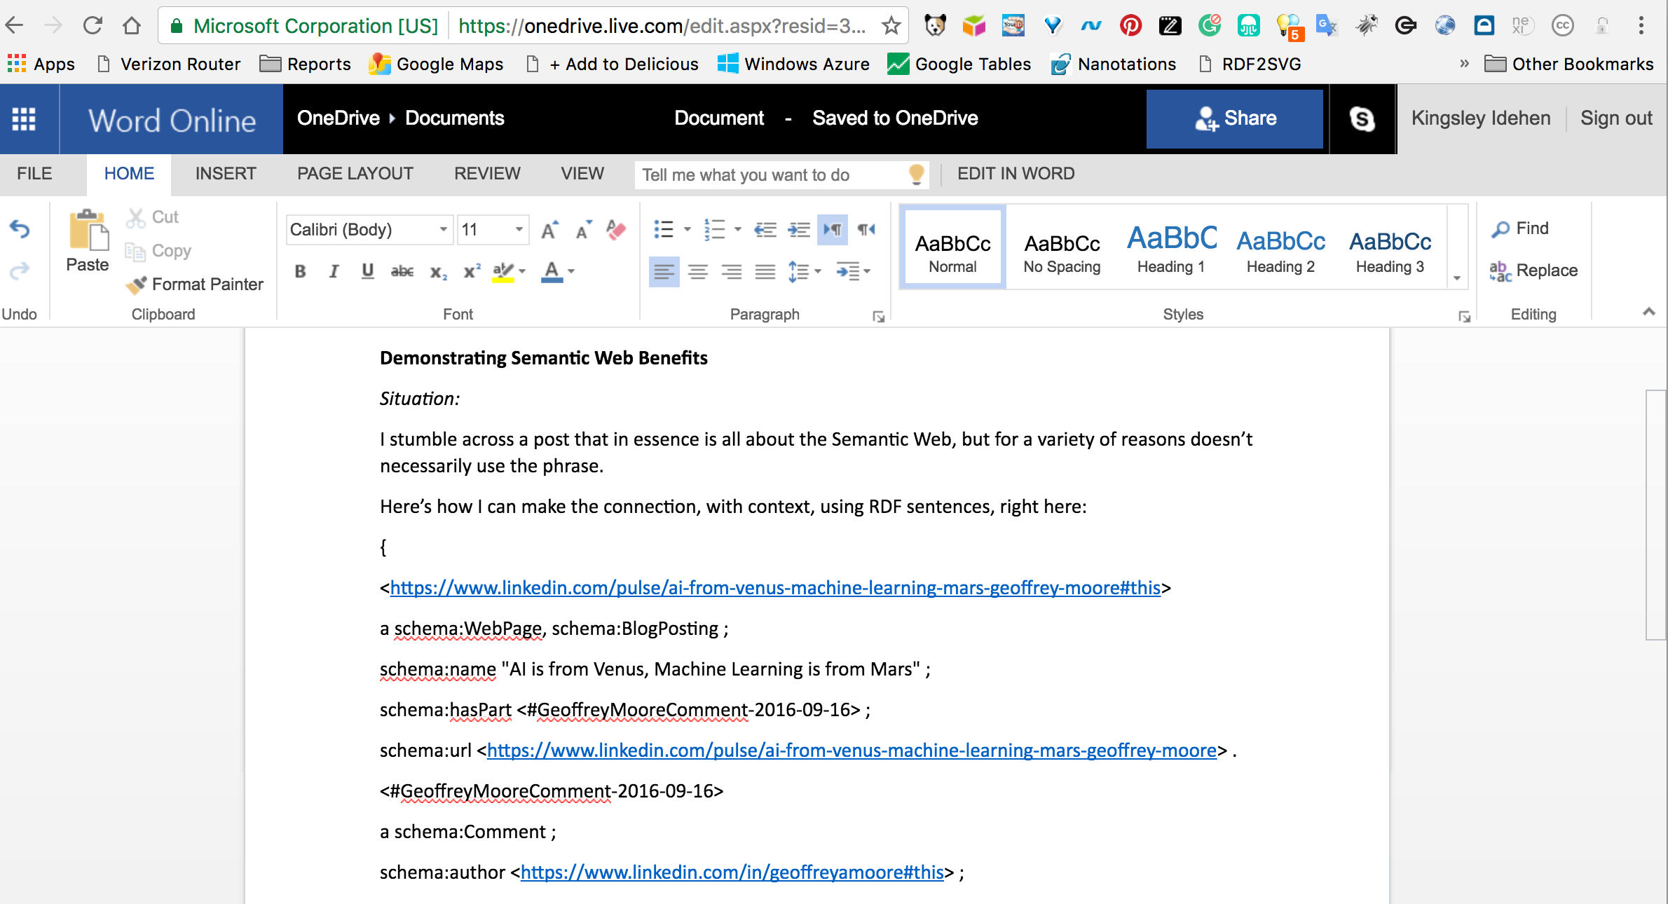This screenshot has height=904, width=1668.
Task: Open Skype from the header bar
Action: (x=1362, y=118)
